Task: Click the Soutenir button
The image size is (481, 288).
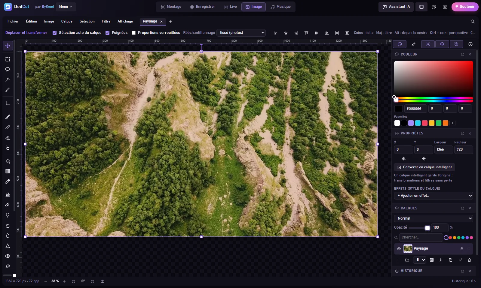Action: click(x=465, y=7)
